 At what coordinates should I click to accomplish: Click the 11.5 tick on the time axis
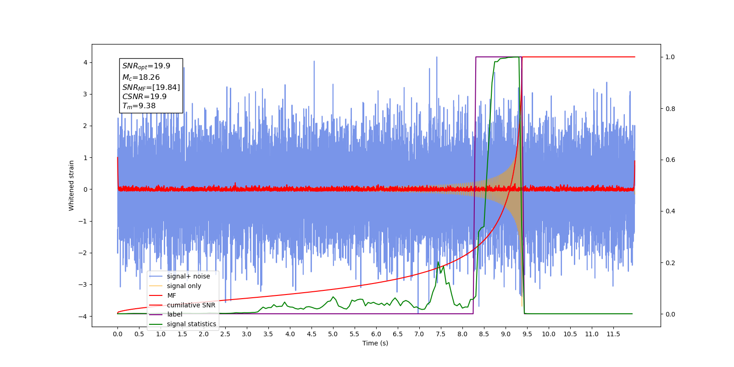[x=613, y=334]
